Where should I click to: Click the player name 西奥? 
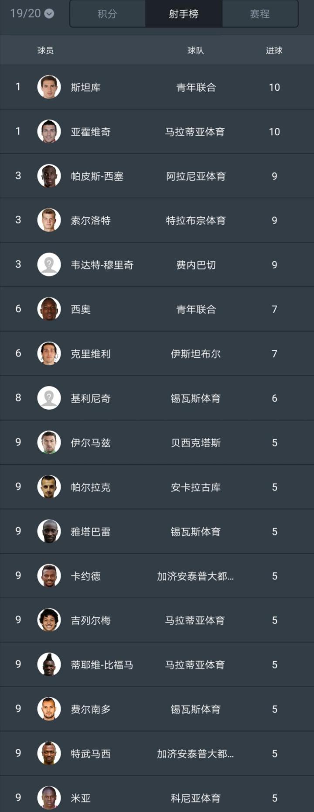[x=81, y=309]
